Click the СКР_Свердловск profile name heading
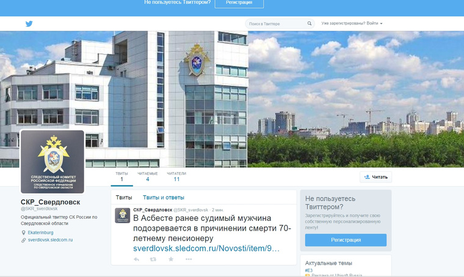The image size is (464, 277). [50, 202]
